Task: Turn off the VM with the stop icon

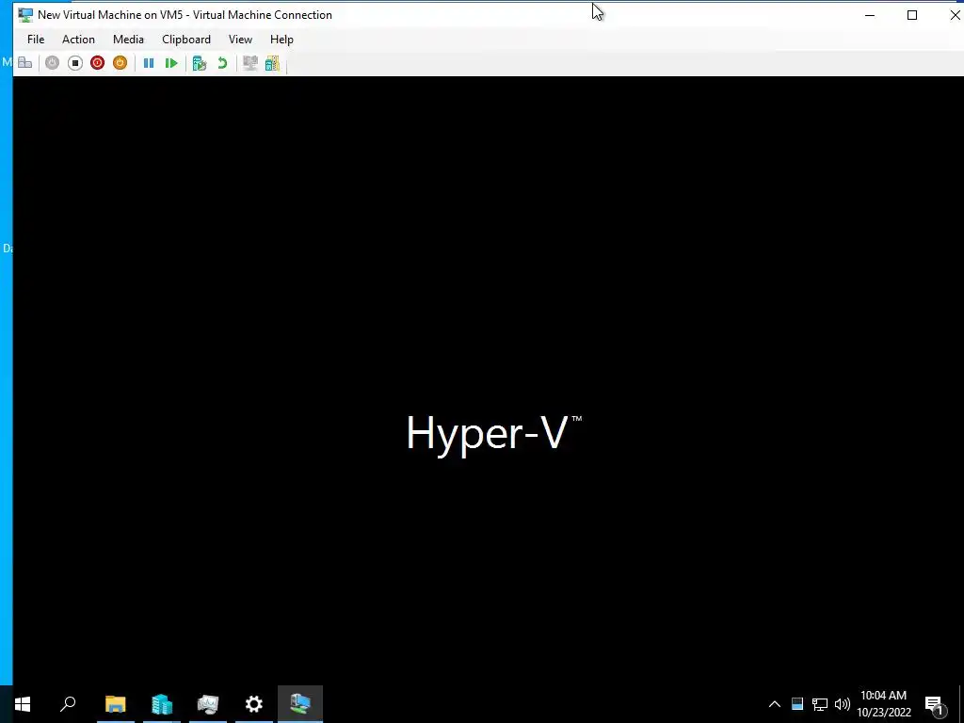Action: 75,63
